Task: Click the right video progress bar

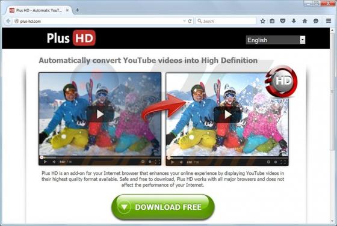Action: point(227,158)
